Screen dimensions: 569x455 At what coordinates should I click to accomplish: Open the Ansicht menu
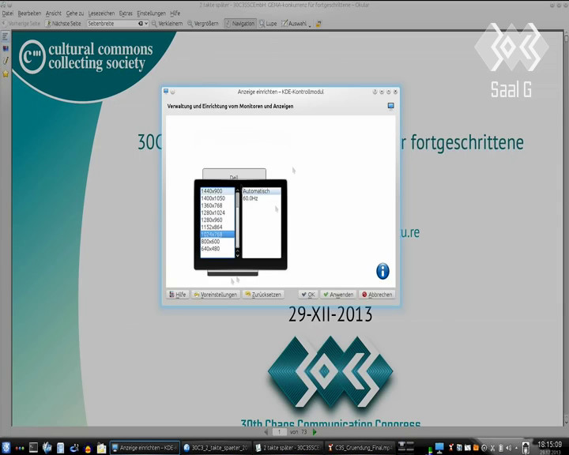(x=54, y=13)
